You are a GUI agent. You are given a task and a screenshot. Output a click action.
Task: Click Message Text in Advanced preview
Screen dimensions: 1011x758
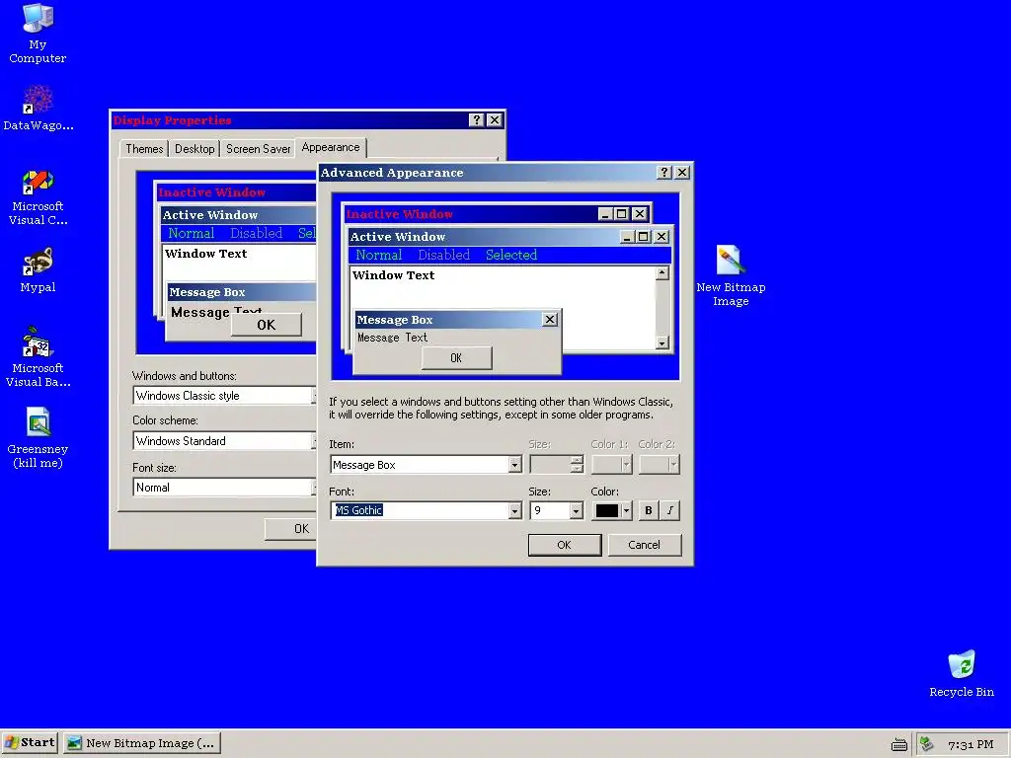point(392,338)
